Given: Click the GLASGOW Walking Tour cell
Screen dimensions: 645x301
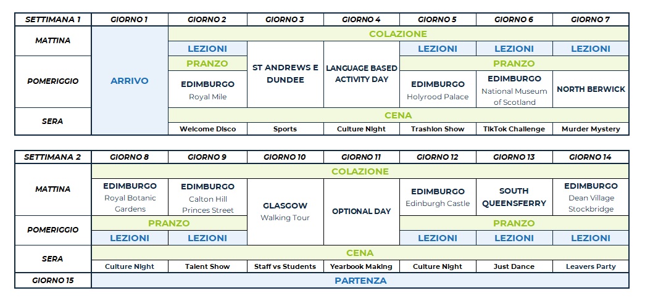Looking at the screenshot, I should click(285, 212).
